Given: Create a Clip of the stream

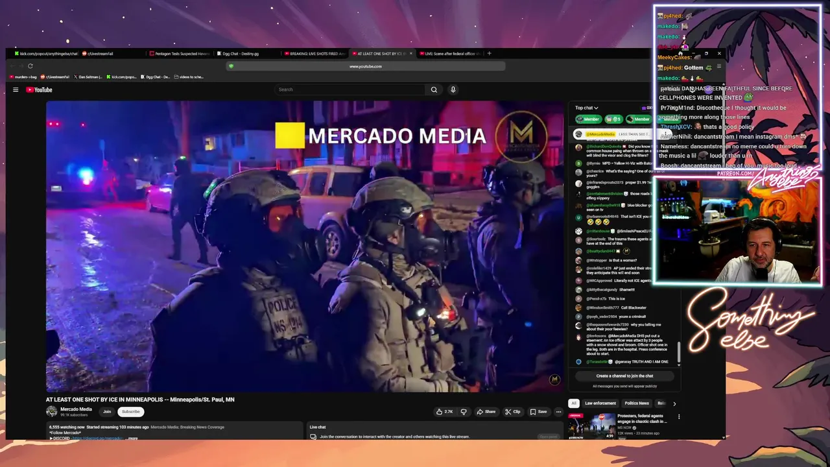Looking at the screenshot, I should 512,411.
